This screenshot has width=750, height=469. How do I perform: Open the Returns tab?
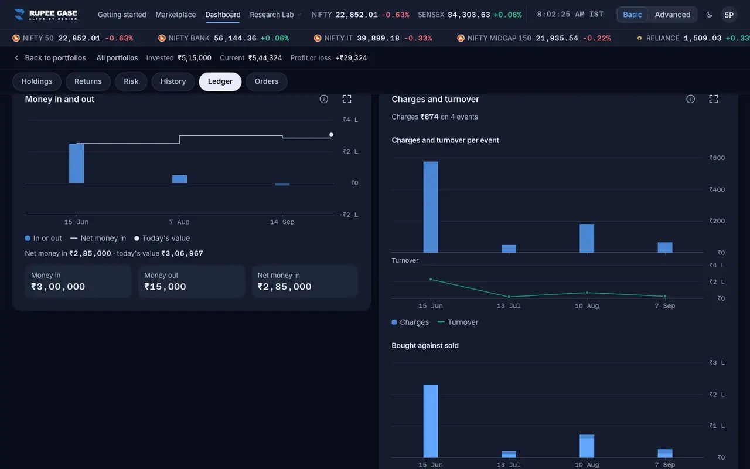tap(88, 81)
